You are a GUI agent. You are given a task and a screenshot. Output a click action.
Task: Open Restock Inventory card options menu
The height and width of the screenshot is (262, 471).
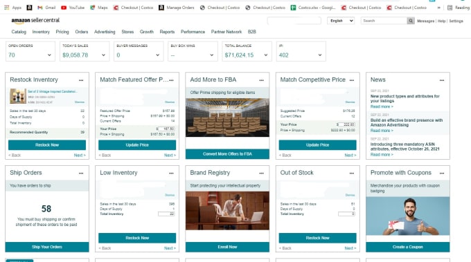click(x=81, y=80)
